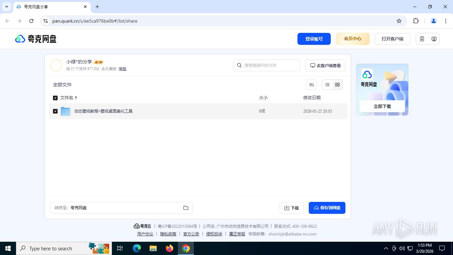Screen dimensions: 453x255
Task: Open folder 动态壁纸教程+壁纸桌面美化工具
Action: point(103,111)
